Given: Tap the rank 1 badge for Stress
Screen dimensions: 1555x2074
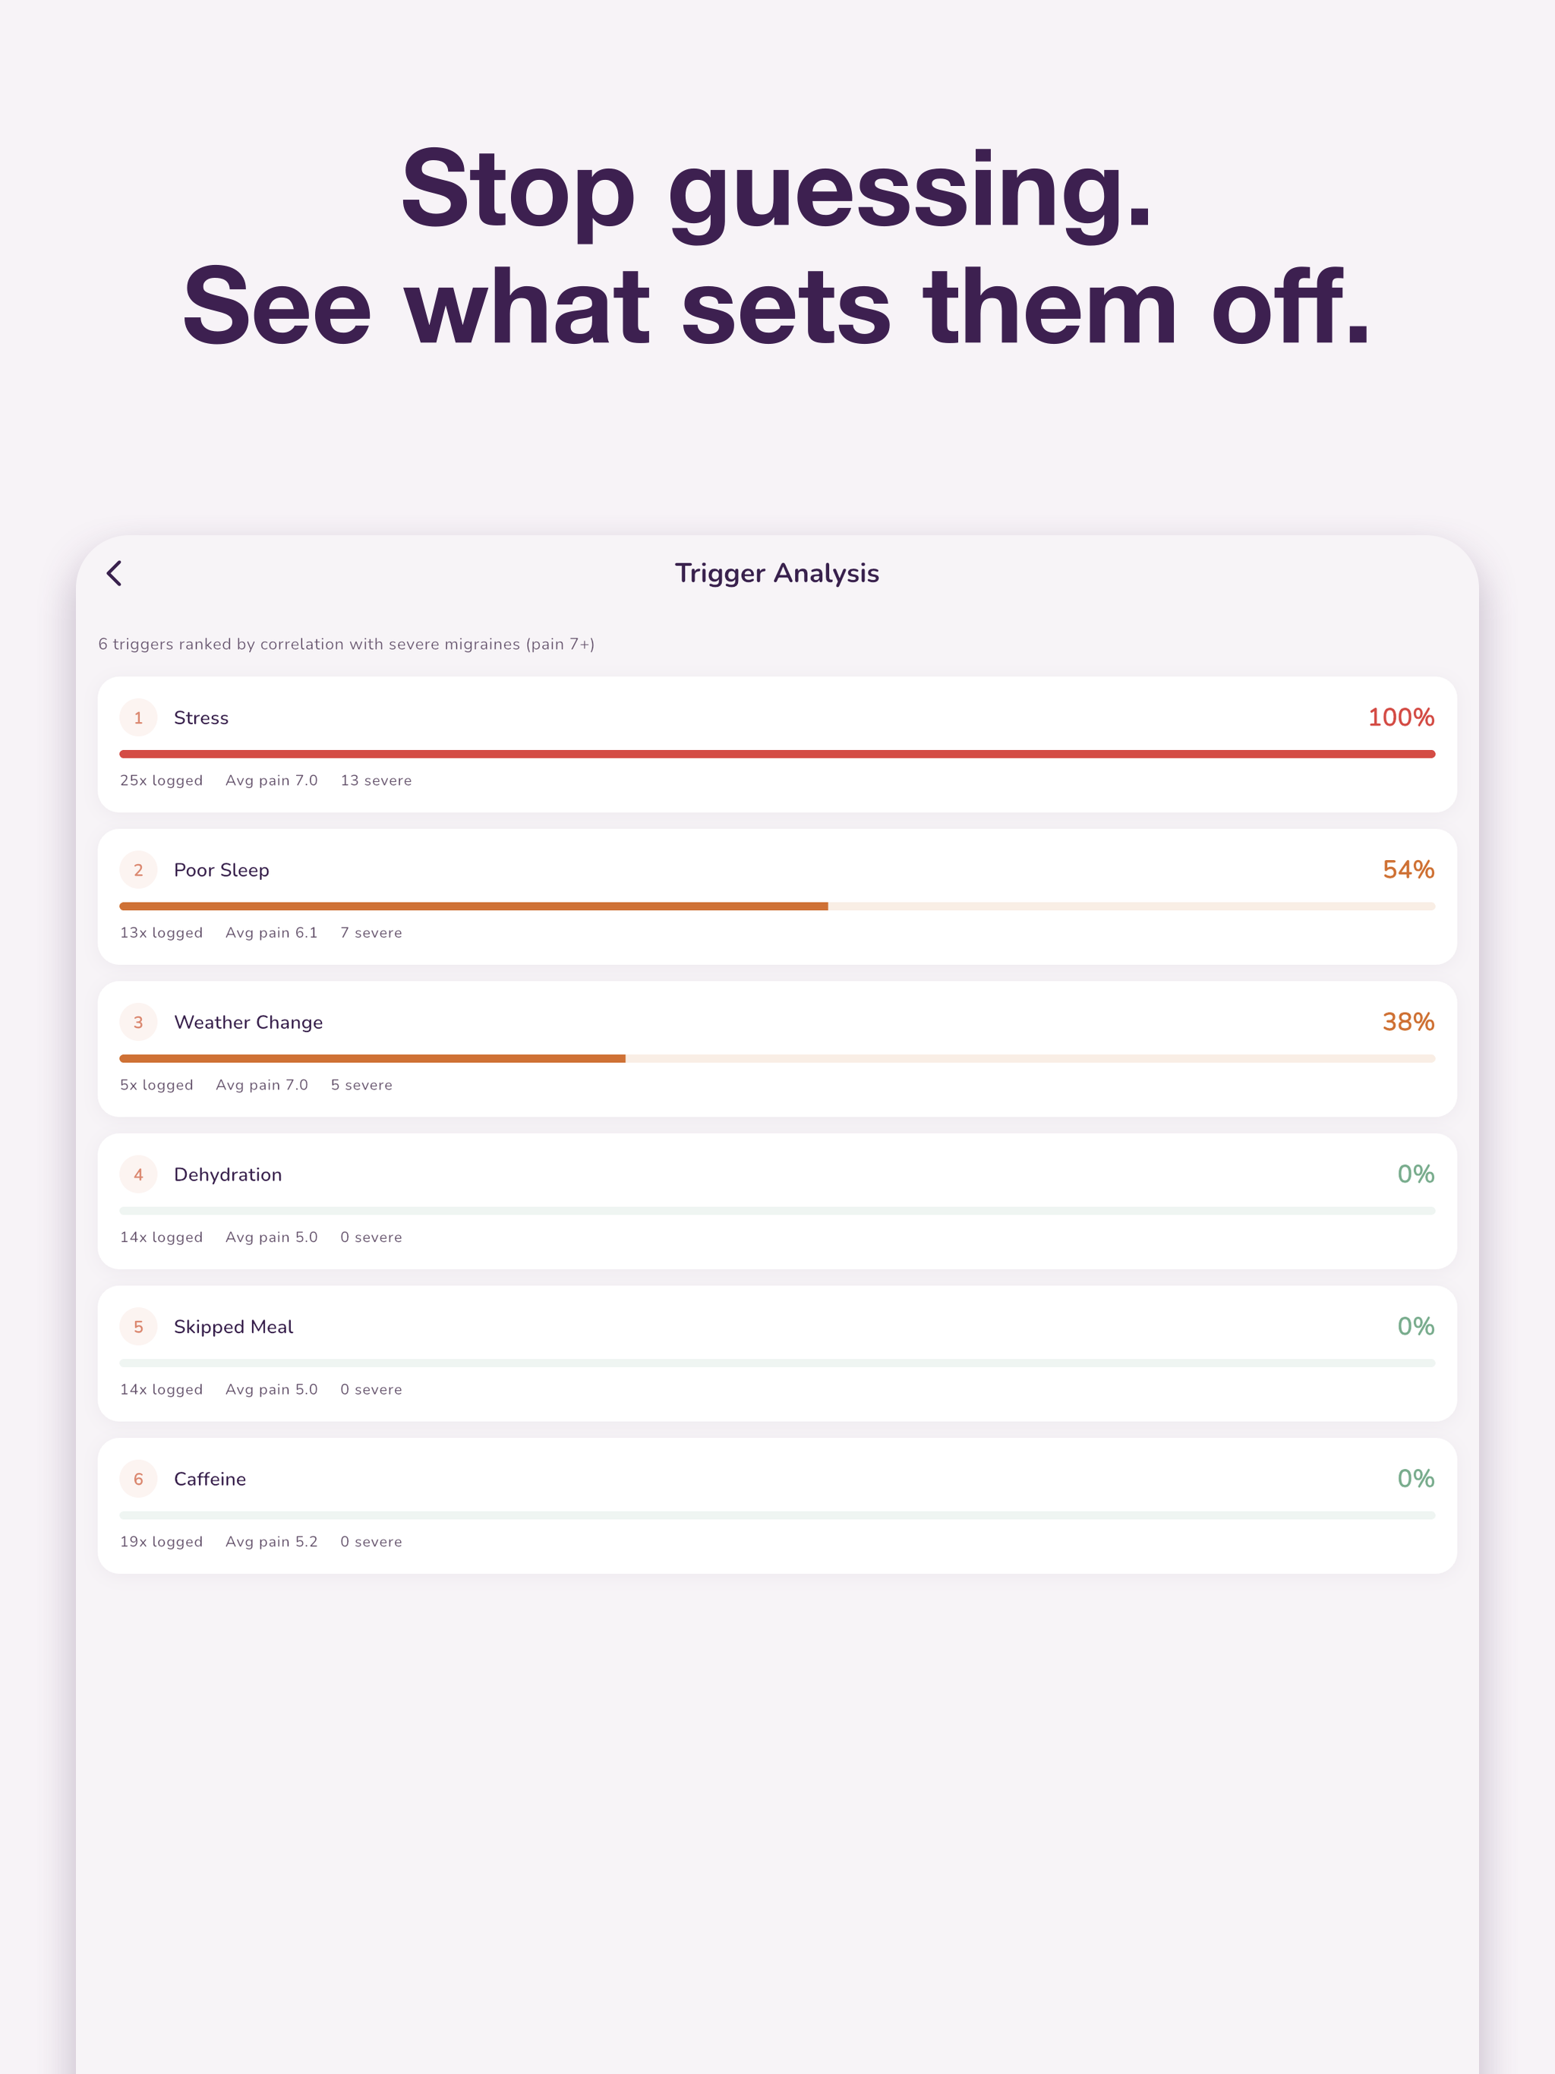Looking at the screenshot, I should coord(139,718).
